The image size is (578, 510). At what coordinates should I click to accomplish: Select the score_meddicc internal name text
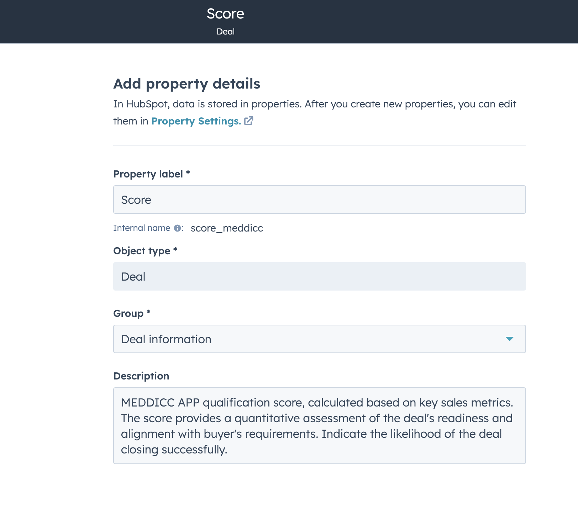click(x=227, y=228)
